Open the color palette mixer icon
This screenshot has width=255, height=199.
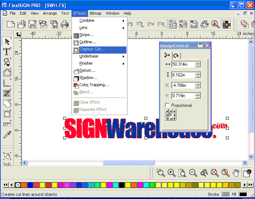click(x=205, y=24)
